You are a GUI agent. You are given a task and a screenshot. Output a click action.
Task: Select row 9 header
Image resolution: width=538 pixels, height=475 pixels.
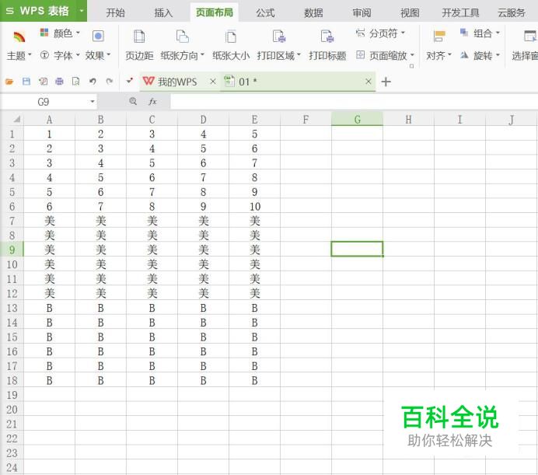12,250
